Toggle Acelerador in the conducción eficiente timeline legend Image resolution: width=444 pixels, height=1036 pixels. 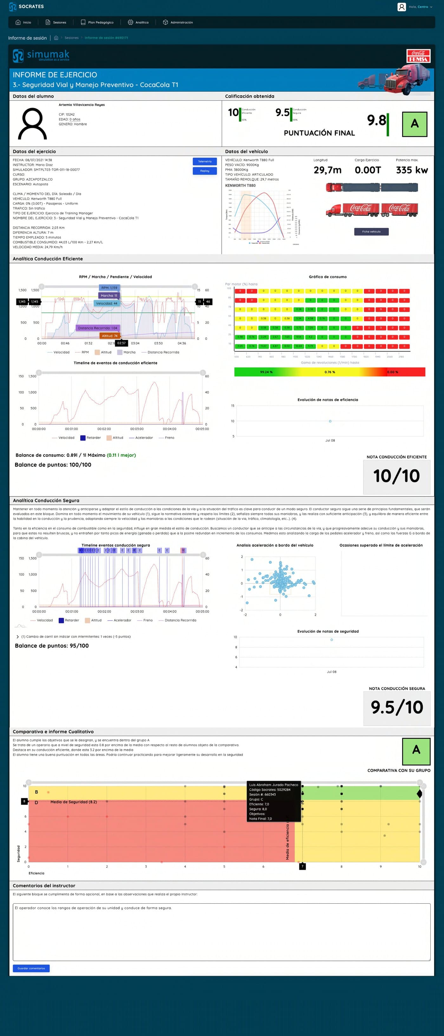click(140, 438)
